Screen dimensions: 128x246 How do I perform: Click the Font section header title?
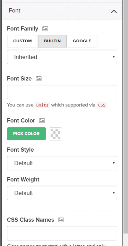[15, 11]
